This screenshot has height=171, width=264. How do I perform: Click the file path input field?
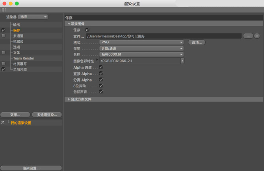pos(164,36)
